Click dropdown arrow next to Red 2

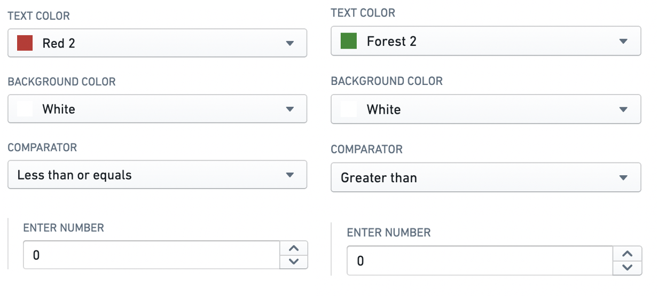[289, 43]
